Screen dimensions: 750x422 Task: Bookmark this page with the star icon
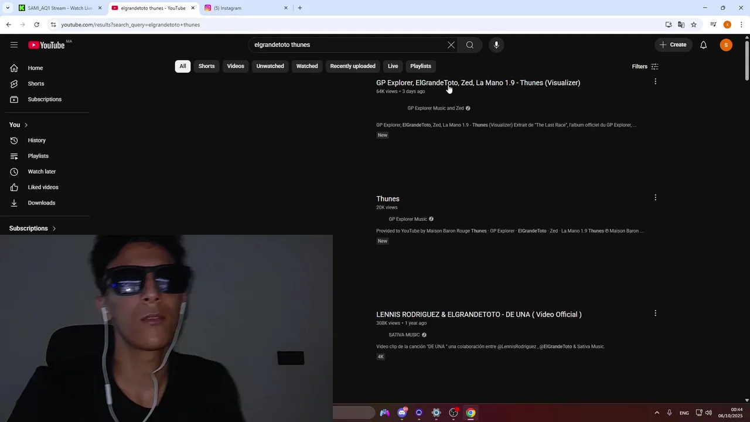(x=694, y=25)
